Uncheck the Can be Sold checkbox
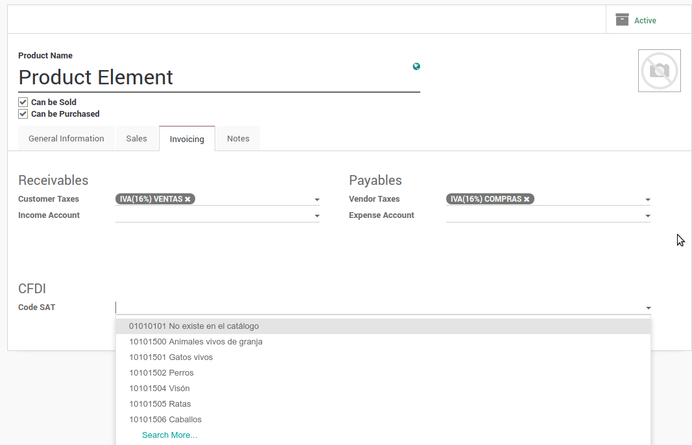Screen dimensions: 692x445 click(x=23, y=102)
